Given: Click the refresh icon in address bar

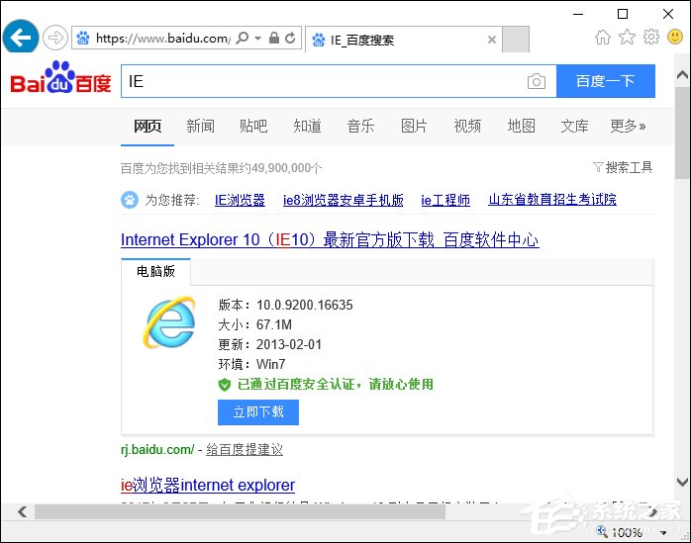Looking at the screenshot, I should point(290,39).
